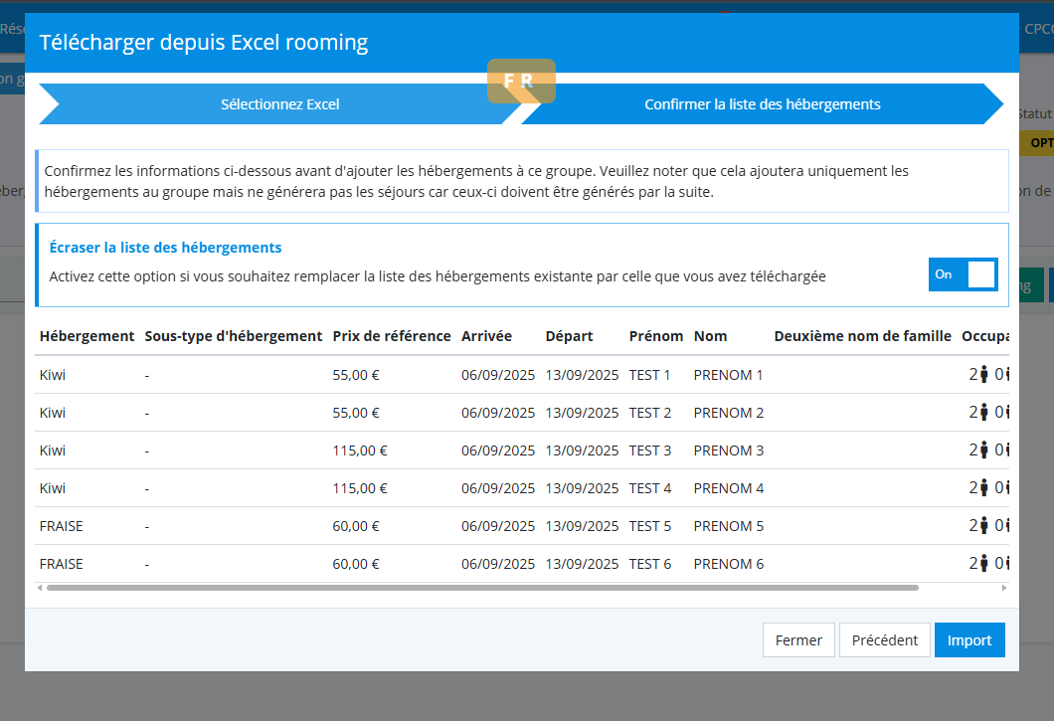The height and width of the screenshot is (721, 1054).
Task: Click the adult occupant icon in TEST 1 row
Action: 983,375
